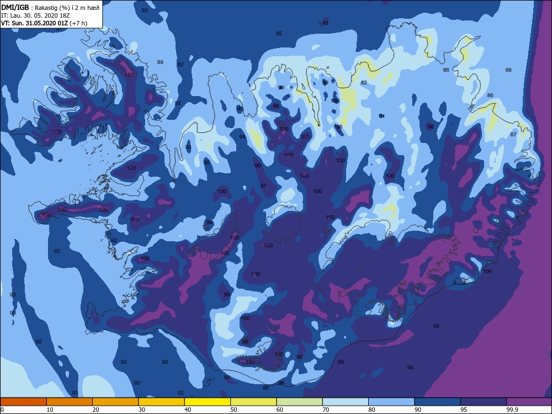Click the 'VT: Sun. 31.05.2020 01Z' valid time
This screenshot has height=414, width=552.
(35, 23)
